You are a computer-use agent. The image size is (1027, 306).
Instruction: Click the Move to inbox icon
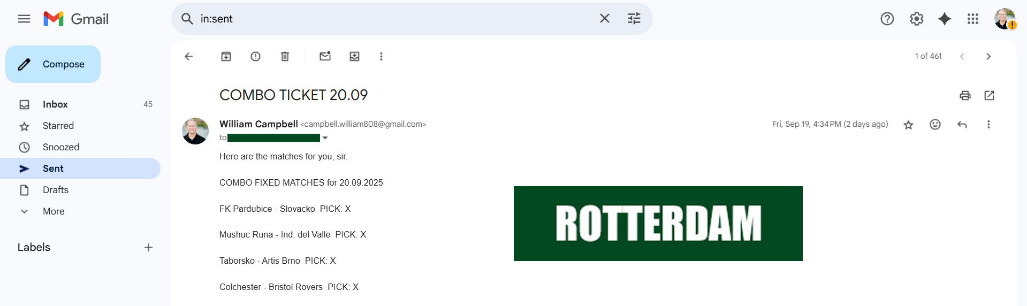354,56
